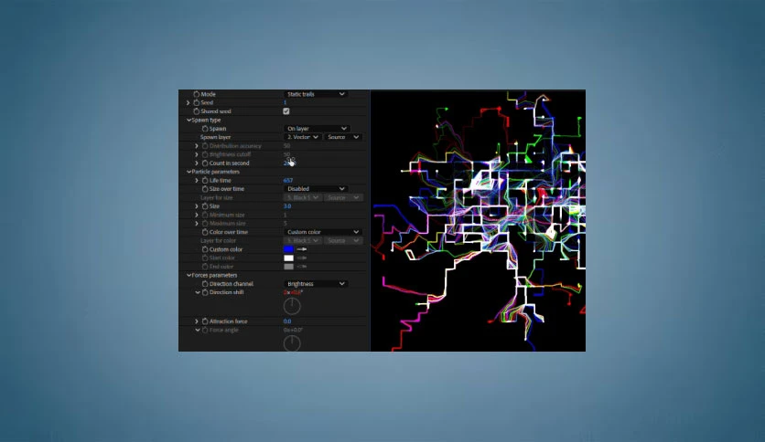Toggle the Seed stopwatch icon
The width and height of the screenshot is (765, 442).
(196, 102)
